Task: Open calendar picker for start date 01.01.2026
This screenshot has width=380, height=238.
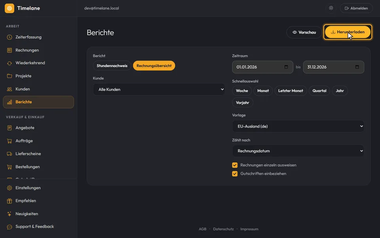Action: [286, 67]
